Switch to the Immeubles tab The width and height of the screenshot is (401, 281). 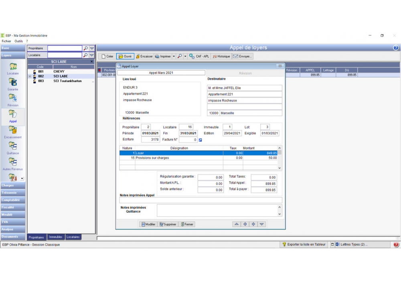coord(55,237)
